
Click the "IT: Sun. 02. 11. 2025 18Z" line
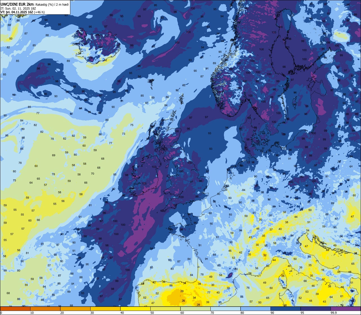click(18, 8)
